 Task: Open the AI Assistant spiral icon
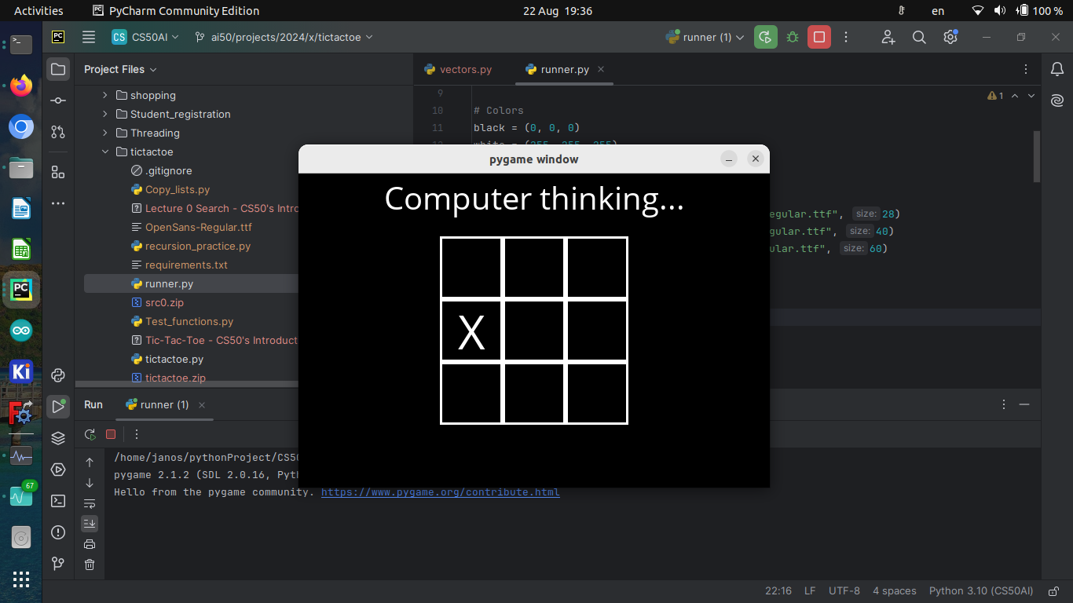click(1057, 100)
